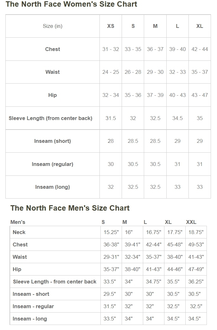The height and width of the screenshot is (330, 217).
Task: Select 'Sleeve Length - from center back' label
Action: [x=54, y=282]
